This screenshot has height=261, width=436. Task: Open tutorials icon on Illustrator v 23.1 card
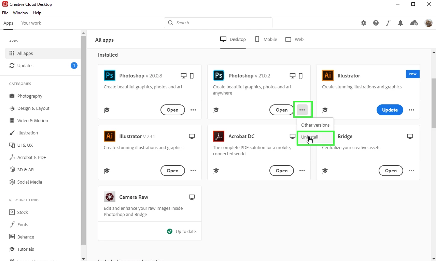click(107, 171)
